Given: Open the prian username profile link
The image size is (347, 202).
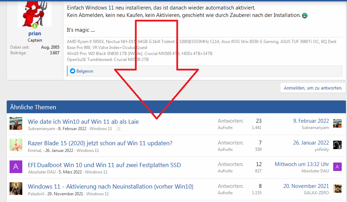Looking at the screenshot, I should click(x=35, y=33).
